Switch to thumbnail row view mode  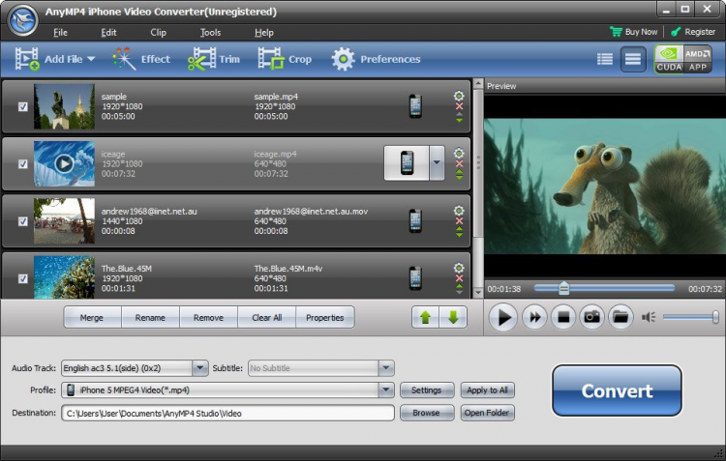(x=633, y=59)
